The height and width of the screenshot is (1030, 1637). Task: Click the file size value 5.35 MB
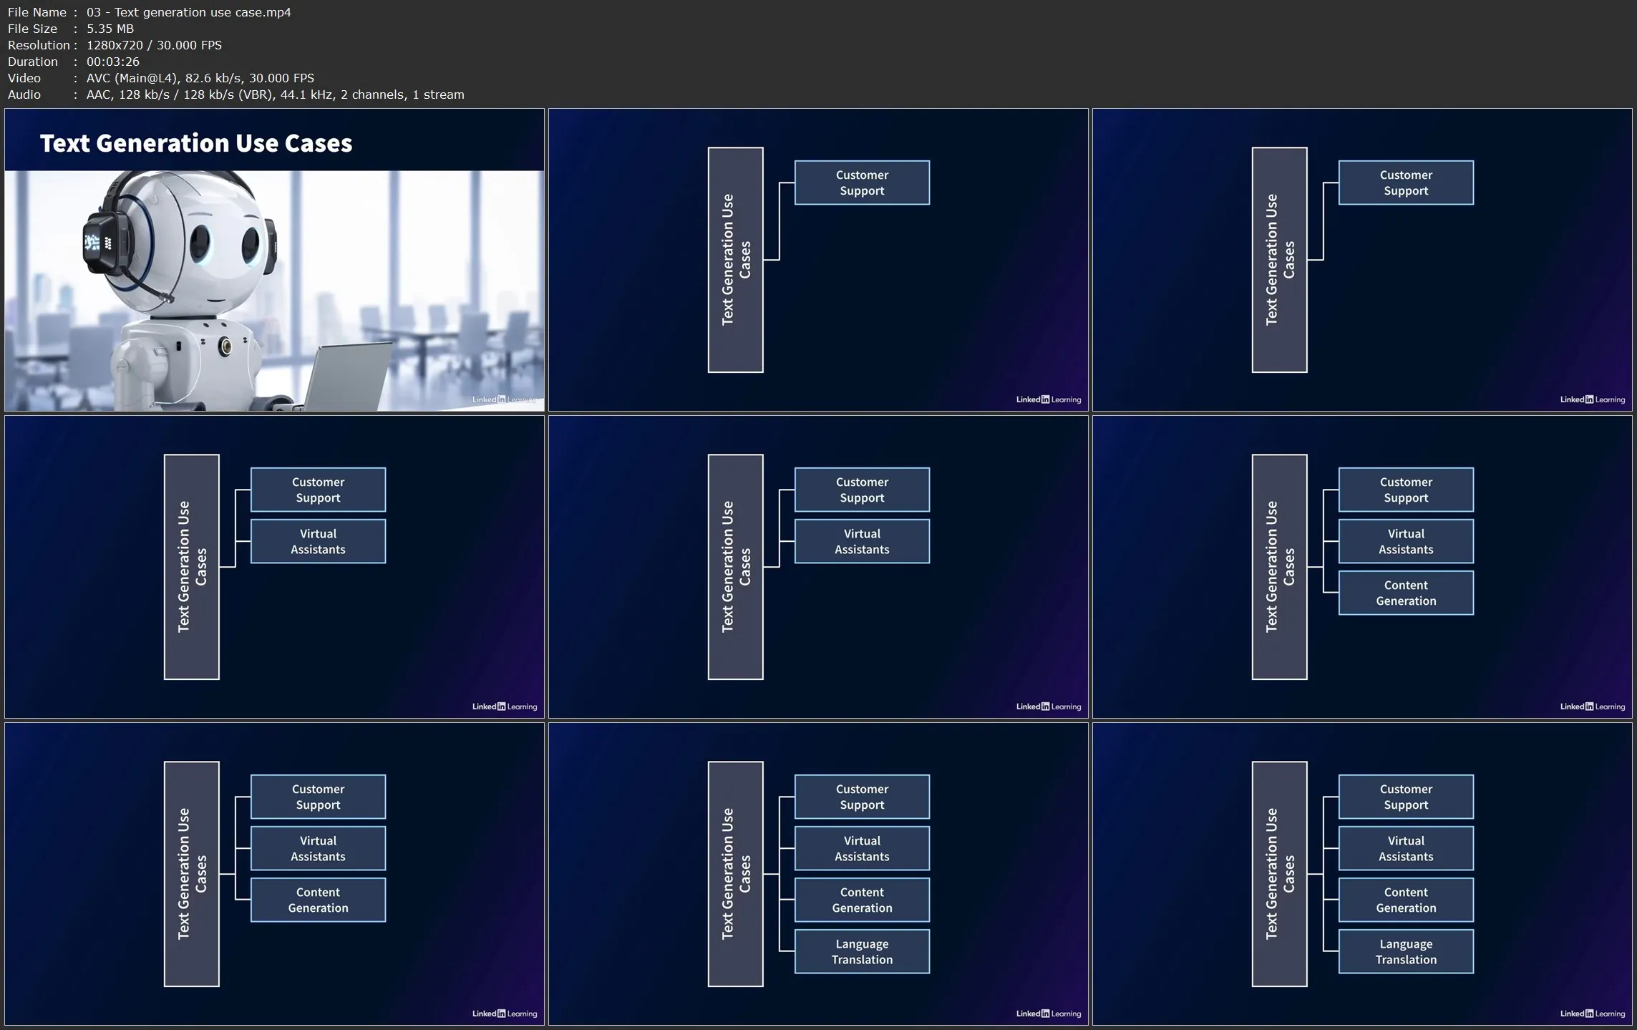[x=110, y=29]
